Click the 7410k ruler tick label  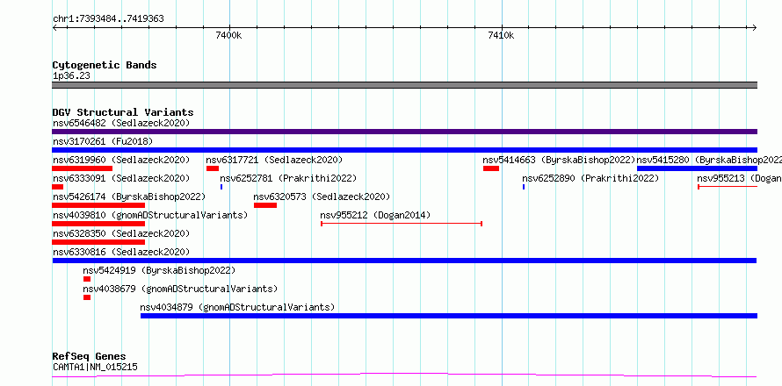coord(501,36)
